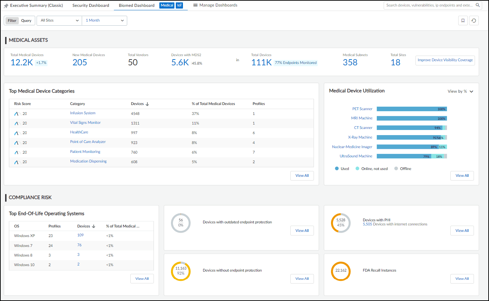489x301 pixels.
Task: Click the Devices sort arrow in the Categories table
Action: click(147, 104)
